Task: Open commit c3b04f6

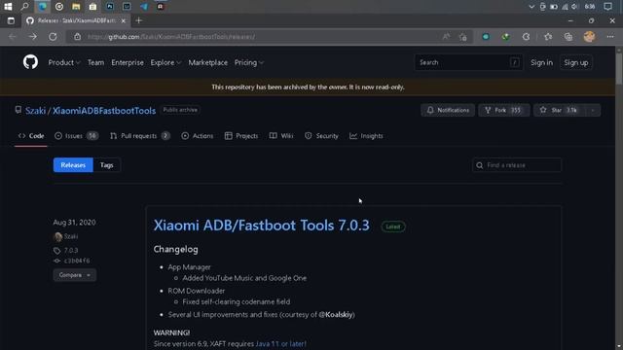Action: [77, 261]
